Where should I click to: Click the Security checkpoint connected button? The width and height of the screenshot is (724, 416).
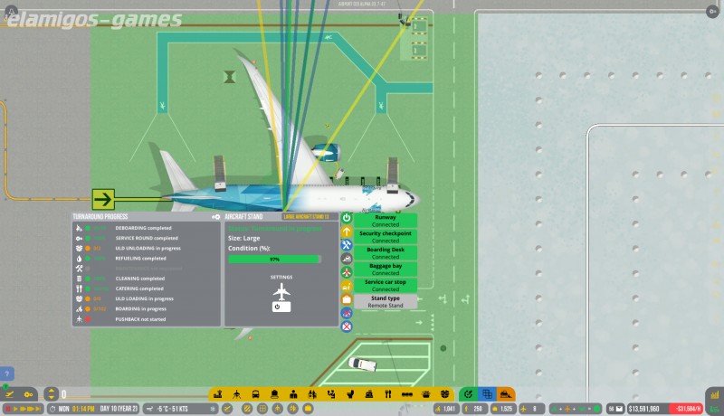tap(385, 236)
